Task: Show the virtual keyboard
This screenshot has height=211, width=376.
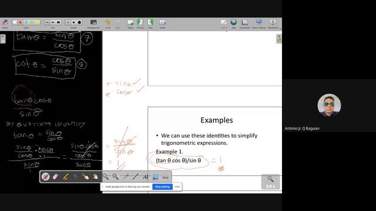Action: click(166, 176)
